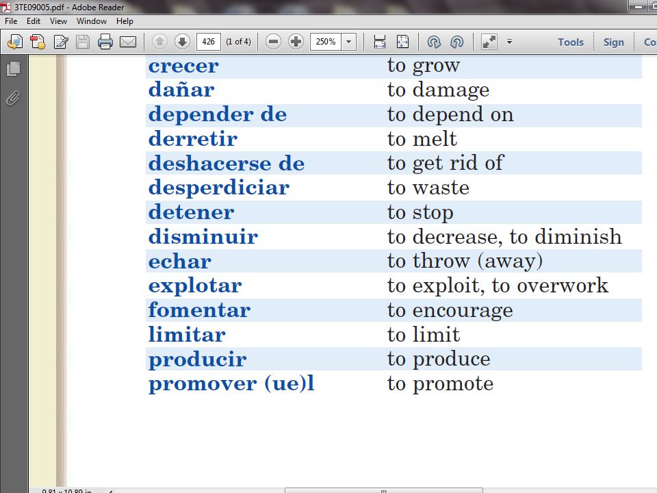This screenshot has height=493, width=657.
Task: Click the text 'promover (ue)'
Action: pyautogui.click(x=229, y=384)
